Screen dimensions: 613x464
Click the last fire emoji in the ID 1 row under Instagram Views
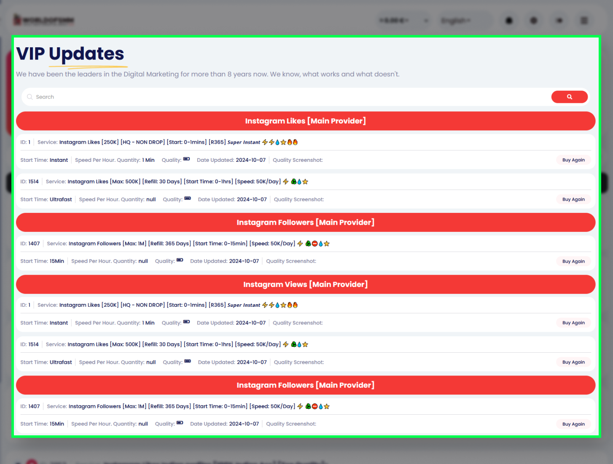click(x=296, y=305)
